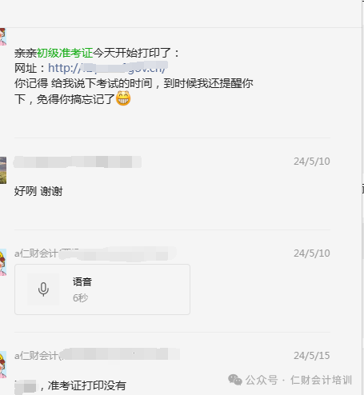Click the 仁财会计培训 watermark text
This screenshot has height=395, width=364.
pos(321,380)
